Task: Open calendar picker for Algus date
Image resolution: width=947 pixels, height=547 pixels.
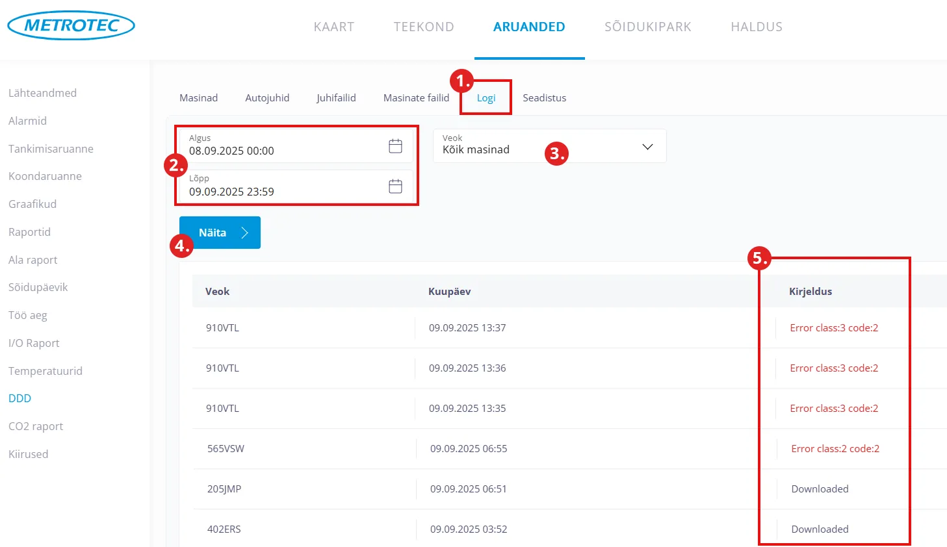Action: coord(395,146)
